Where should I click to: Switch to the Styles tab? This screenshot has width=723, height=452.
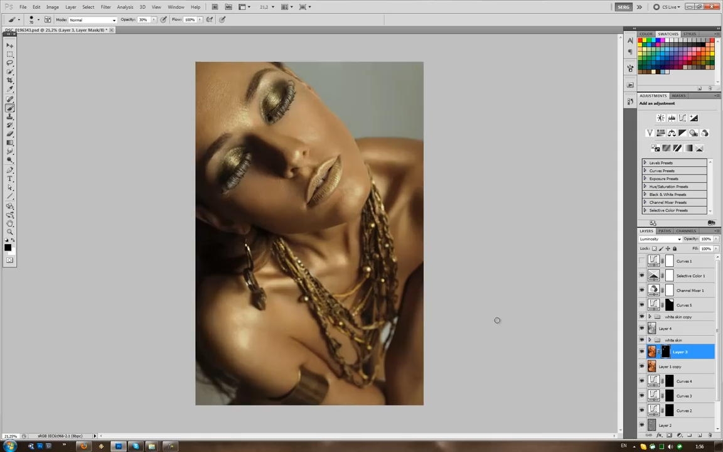coord(690,34)
